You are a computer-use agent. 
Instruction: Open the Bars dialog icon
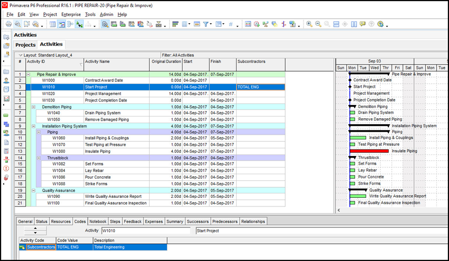[175, 24]
